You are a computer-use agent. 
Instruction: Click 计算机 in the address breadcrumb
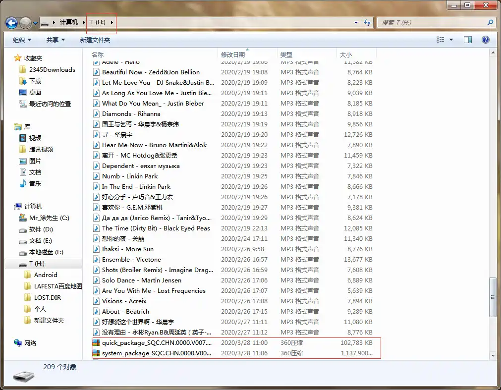pyautogui.click(x=69, y=23)
